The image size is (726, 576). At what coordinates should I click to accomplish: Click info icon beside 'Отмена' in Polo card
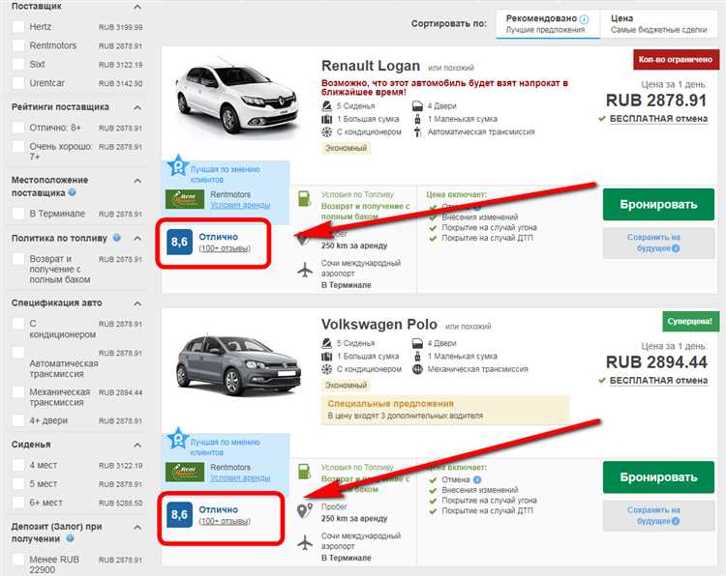[x=477, y=479]
